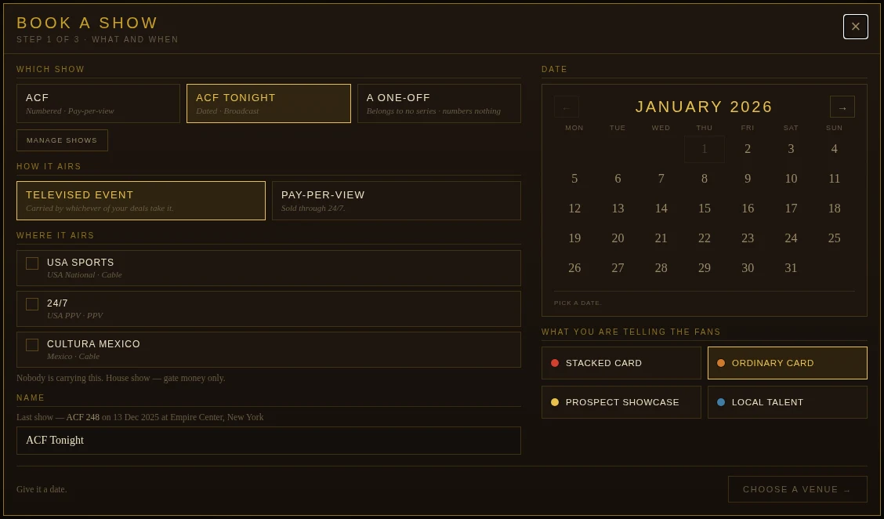This screenshot has width=884, height=519.
Task: Tick the 24/7 network checkbox
Action: (x=32, y=304)
